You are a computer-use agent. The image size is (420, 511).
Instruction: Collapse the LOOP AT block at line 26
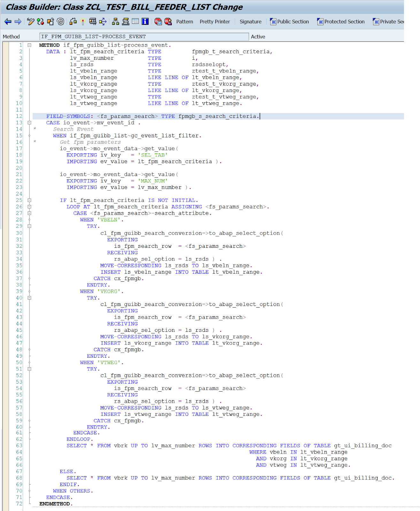29,207
